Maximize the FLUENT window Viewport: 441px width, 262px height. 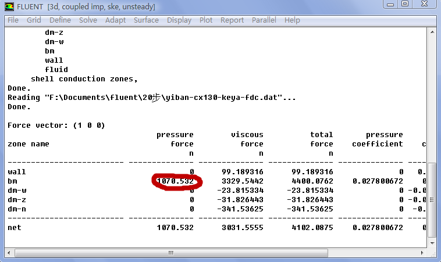coord(405,4)
